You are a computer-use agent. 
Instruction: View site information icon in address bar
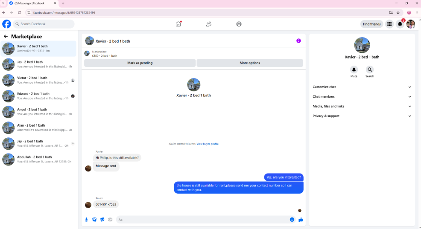click(x=29, y=13)
